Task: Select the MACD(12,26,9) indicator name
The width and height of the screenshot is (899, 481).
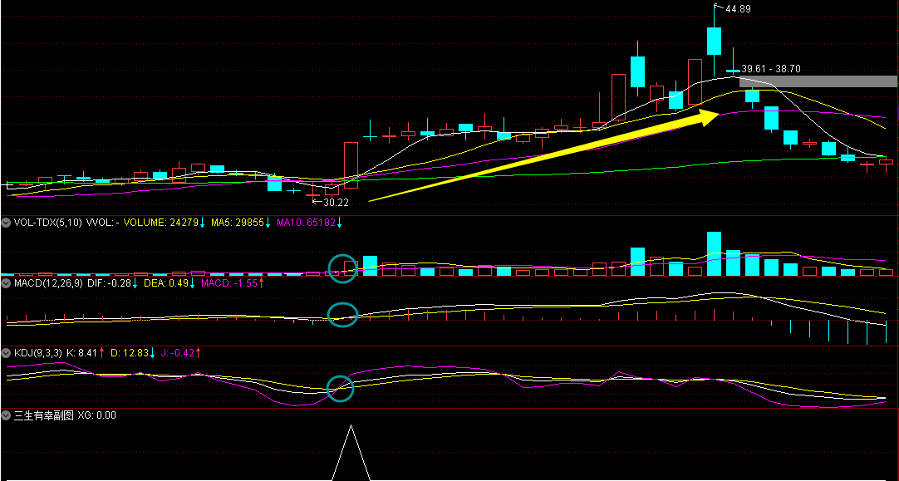Action: tap(49, 283)
